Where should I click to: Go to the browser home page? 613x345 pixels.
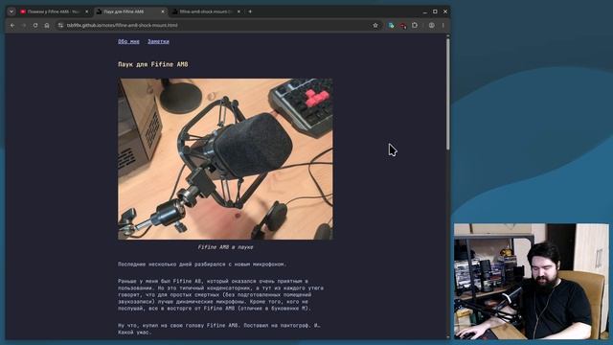pos(47,26)
